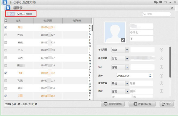Toggle the 仅显示已删除 OFF switch
This screenshot has height=116, width=178.
coord(11,14)
